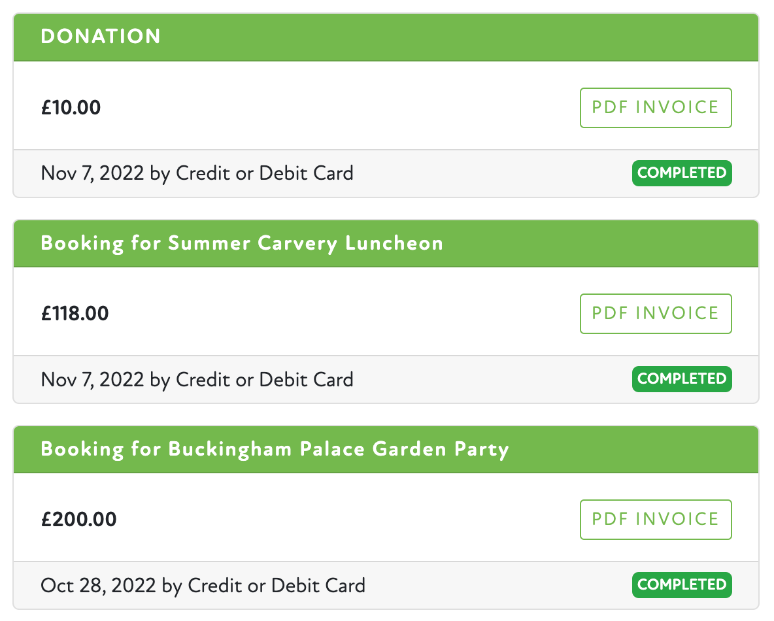This screenshot has width=774, height=621.
Task: Click the Oct 28, 2022 payment date
Action: (98, 585)
